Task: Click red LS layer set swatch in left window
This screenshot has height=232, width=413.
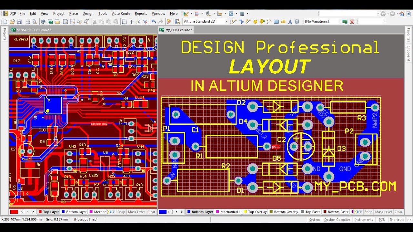Action: point(17,212)
